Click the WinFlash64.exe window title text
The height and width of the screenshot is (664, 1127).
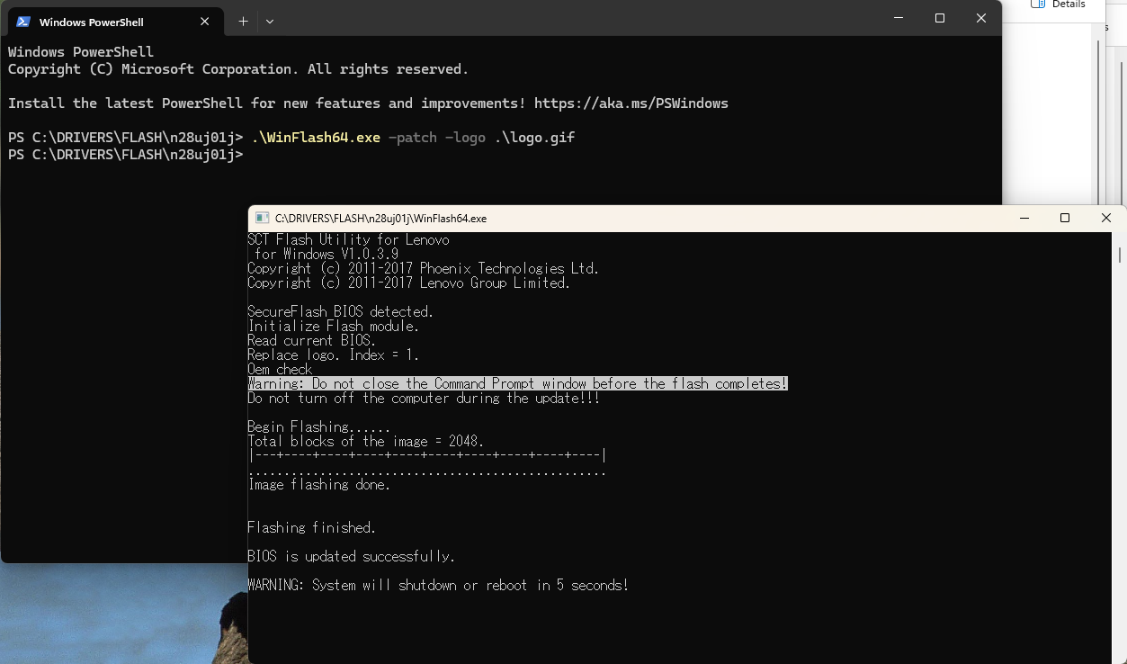point(380,219)
